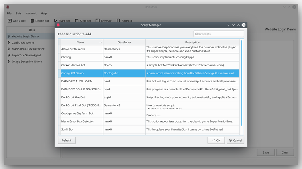The image size is (302, 169).
Task: Close the Script Manager dialog
Action: click(243, 25)
